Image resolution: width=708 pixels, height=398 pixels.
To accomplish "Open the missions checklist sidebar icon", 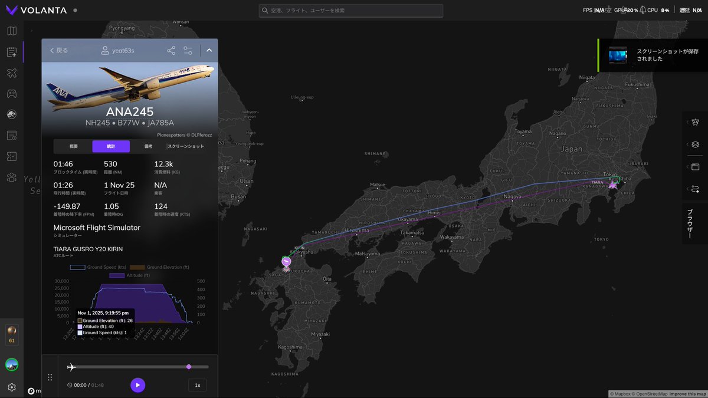I will [x=12, y=156].
